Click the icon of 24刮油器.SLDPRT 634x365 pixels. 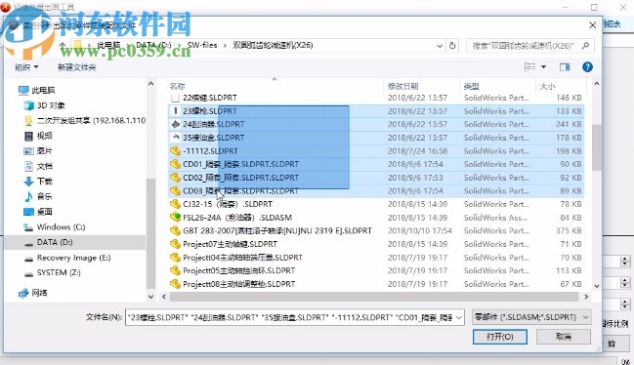tap(176, 124)
